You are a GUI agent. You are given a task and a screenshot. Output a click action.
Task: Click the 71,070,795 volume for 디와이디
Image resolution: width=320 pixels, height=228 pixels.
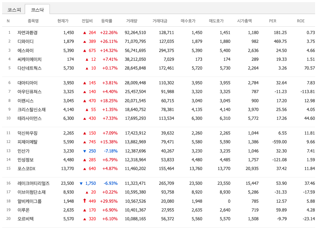pos(135,41)
